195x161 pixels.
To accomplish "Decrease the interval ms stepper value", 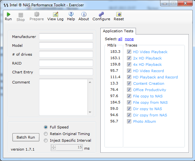I will click(54, 149).
